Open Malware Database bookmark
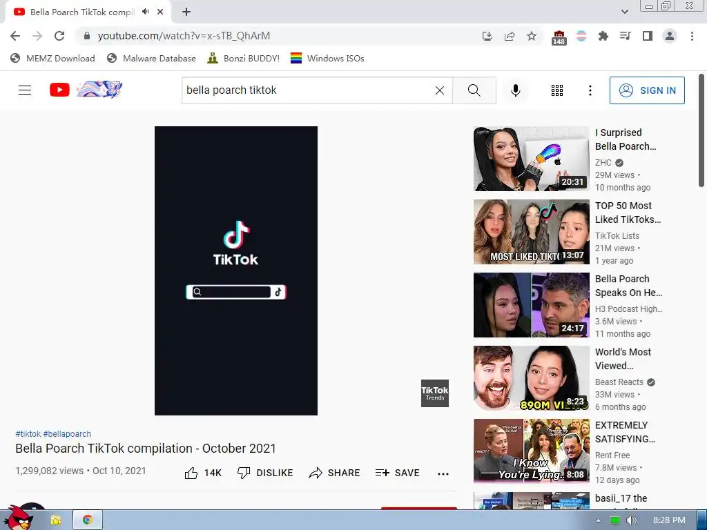Image resolution: width=707 pixels, height=530 pixels. coord(151,58)
